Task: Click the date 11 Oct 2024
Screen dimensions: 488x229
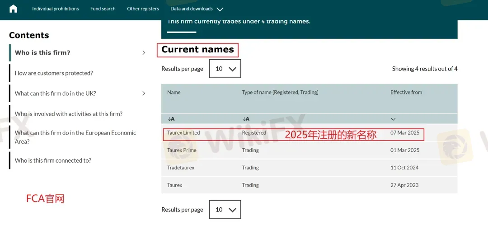Action: click(x=404, y=168)
